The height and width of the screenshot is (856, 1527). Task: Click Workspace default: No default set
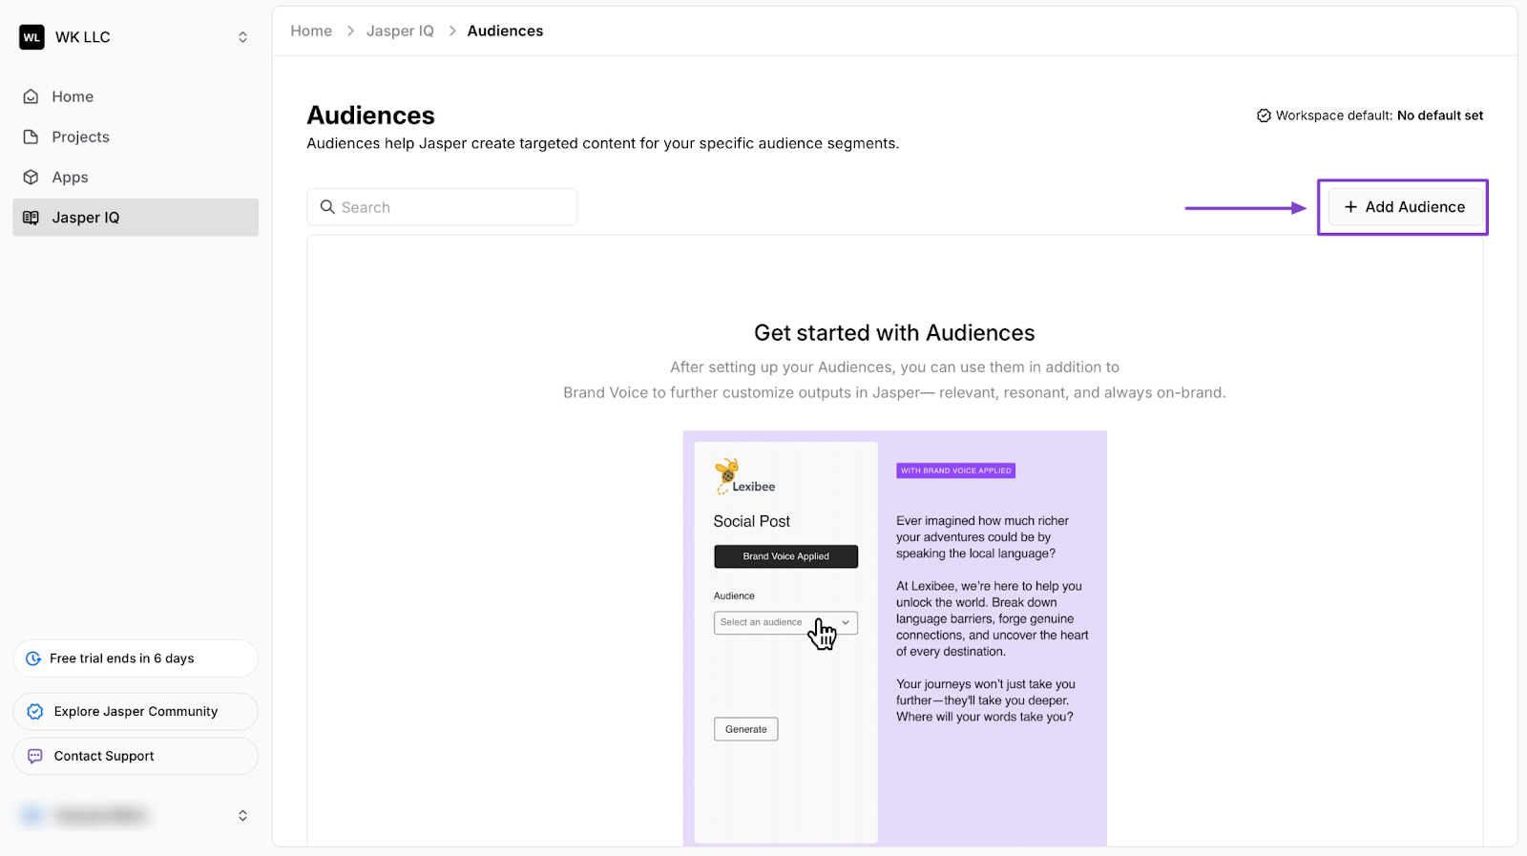point(1370,115)
